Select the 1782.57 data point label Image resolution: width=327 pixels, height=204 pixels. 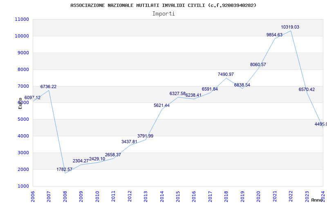[x=65, y=169]
